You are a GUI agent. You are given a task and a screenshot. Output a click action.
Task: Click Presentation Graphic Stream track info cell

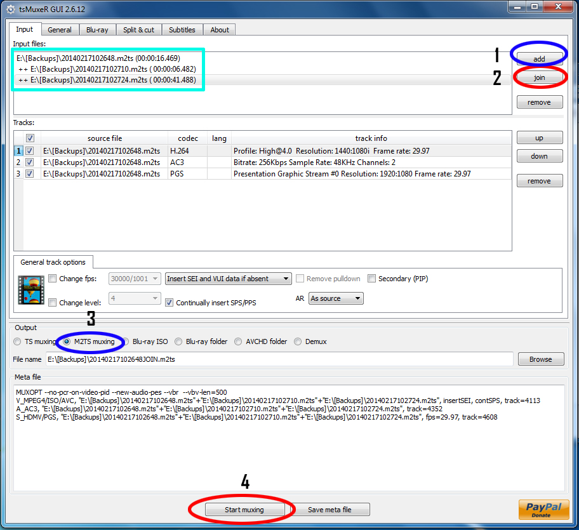tap(371, 174)
